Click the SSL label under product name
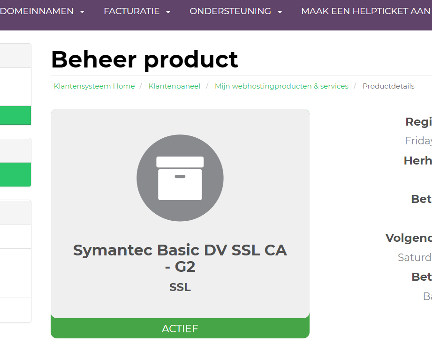The height and width of the screenshot is (344, 432). click(180, 287)
